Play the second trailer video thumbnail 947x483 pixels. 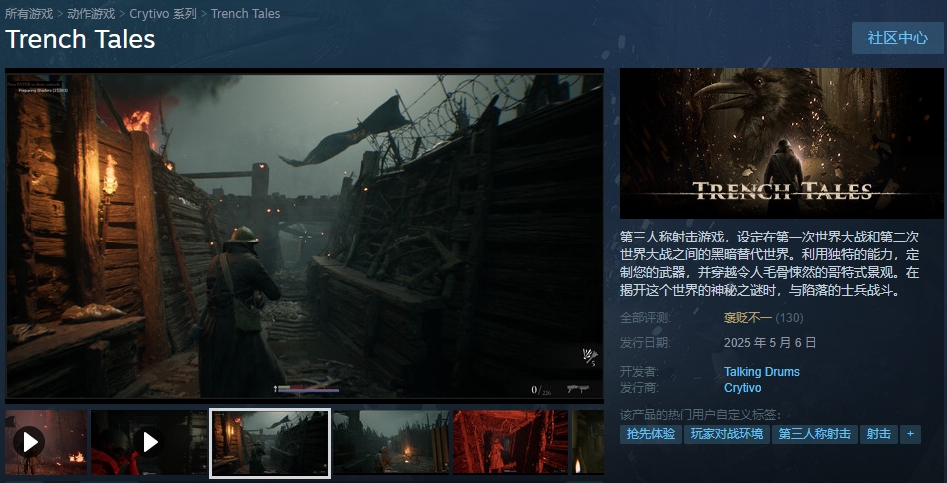coord(149,442)
